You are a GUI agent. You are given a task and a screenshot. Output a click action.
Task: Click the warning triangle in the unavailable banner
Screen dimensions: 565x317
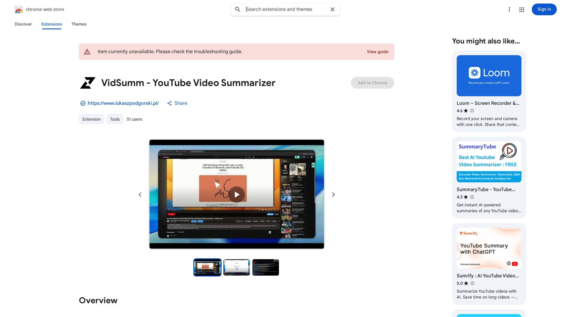point(87,52)
